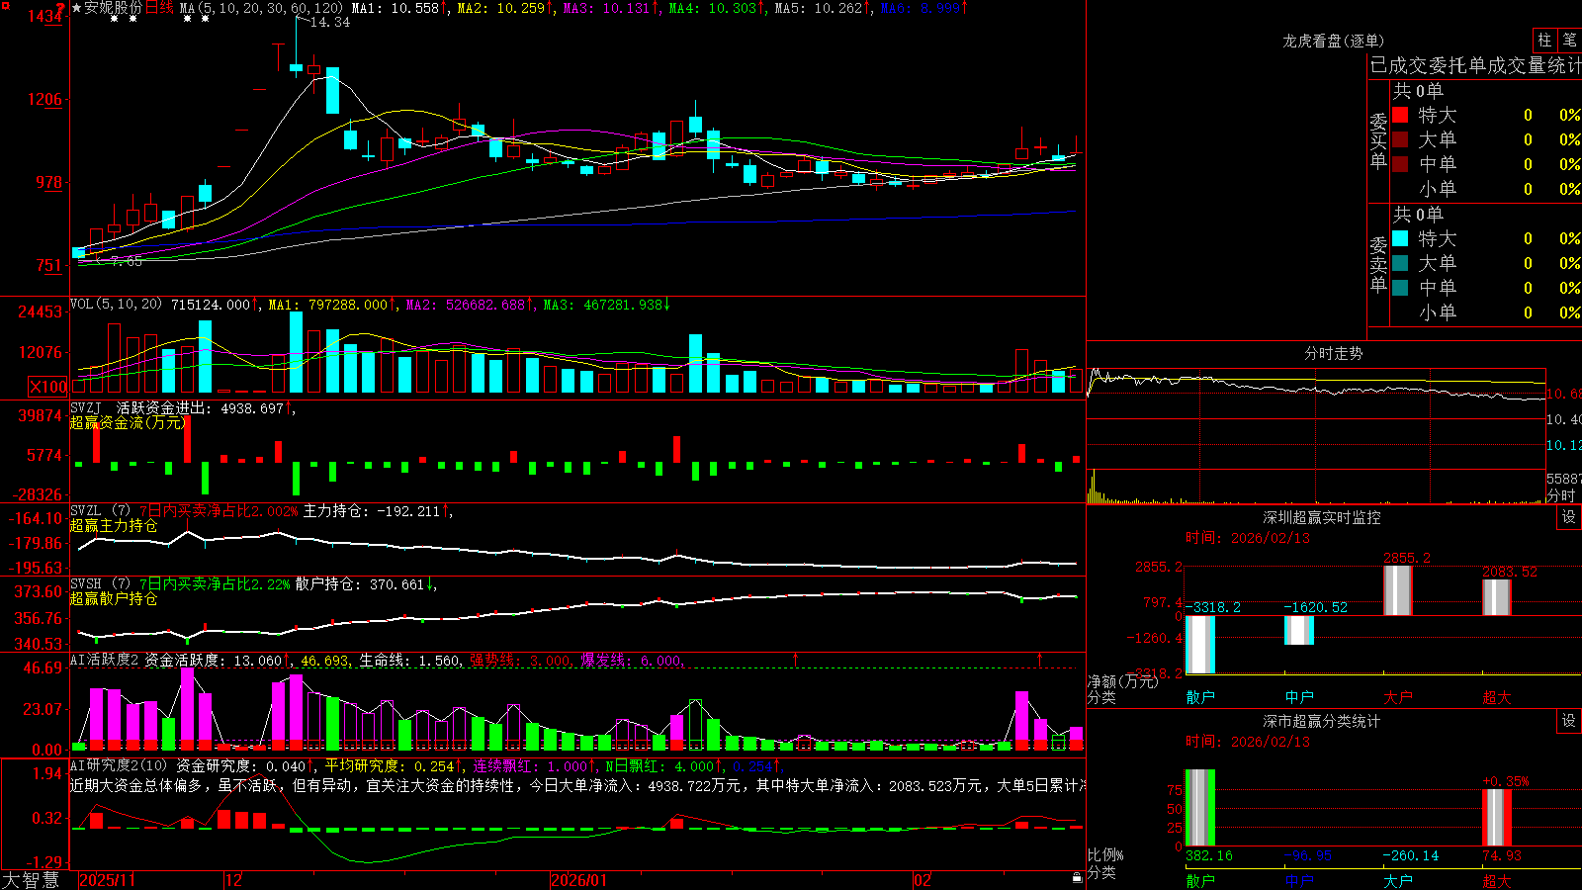This screenshot has width=1582, height=890.
Task: Switch period via 日线 label
Action: pos(159,8)
